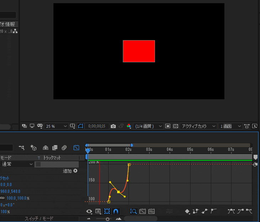The image size is (260, 222).
Task: Click the current time 0;00;00;15 field
Action: click(97, 126)
